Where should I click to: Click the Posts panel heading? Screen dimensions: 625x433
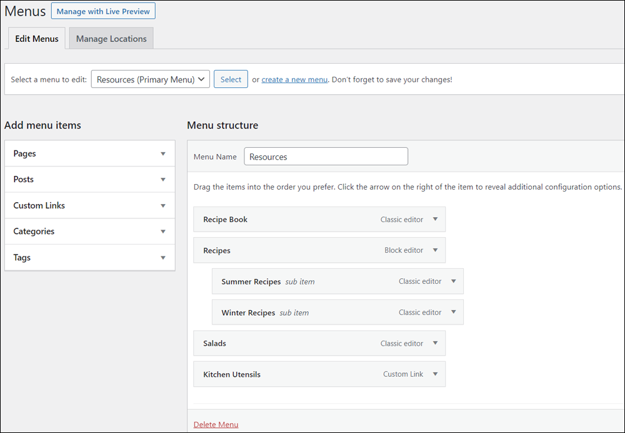[24, 180]
